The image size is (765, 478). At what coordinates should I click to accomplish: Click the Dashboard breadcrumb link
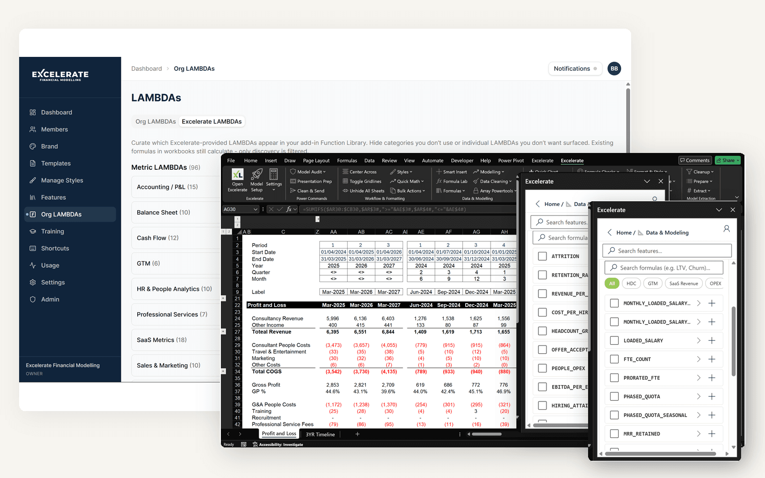coord(147,69)
